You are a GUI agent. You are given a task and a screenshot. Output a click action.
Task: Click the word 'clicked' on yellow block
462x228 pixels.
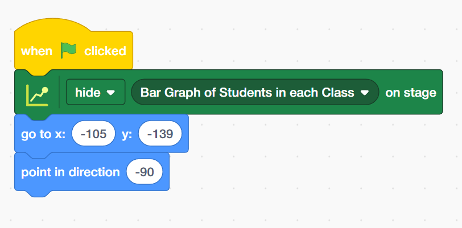pos(105,51)
